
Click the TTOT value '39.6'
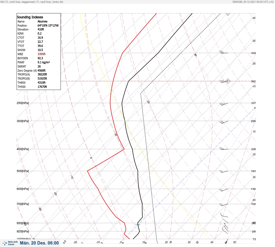point(40,46)
